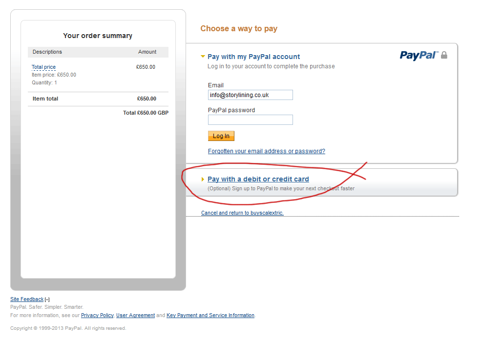The image size is (482, 341).
Task: Collapse Site Feedback with the [-] toggle
Action: point(47,300)
